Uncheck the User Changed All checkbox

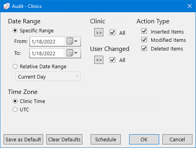click(112, 60)
